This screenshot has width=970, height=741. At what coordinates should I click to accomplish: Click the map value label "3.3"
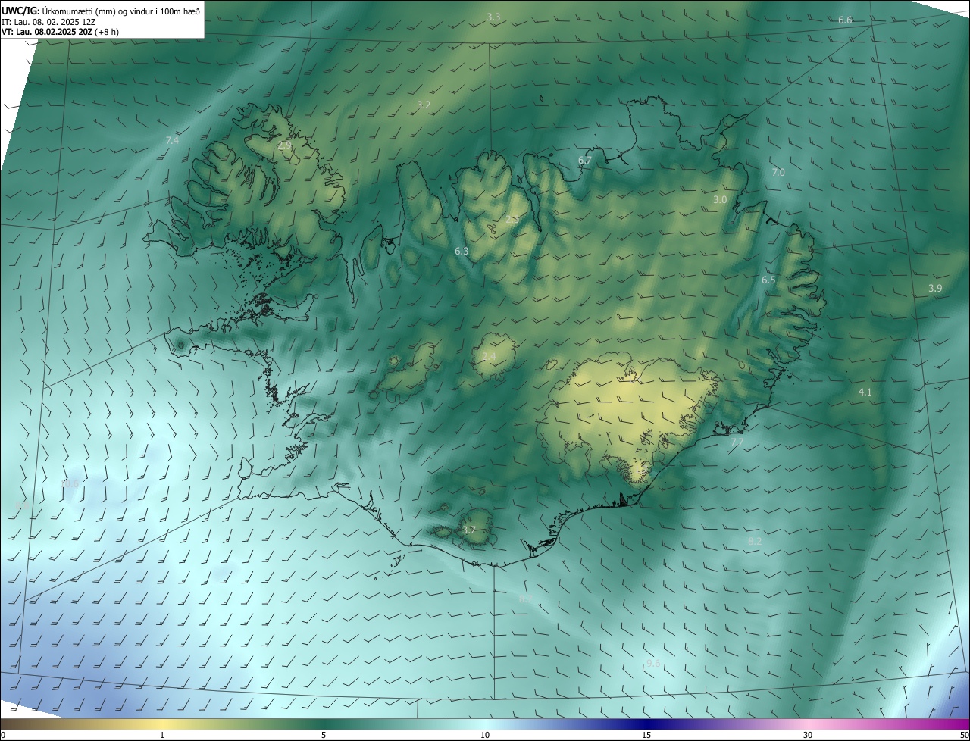[493, 17]
